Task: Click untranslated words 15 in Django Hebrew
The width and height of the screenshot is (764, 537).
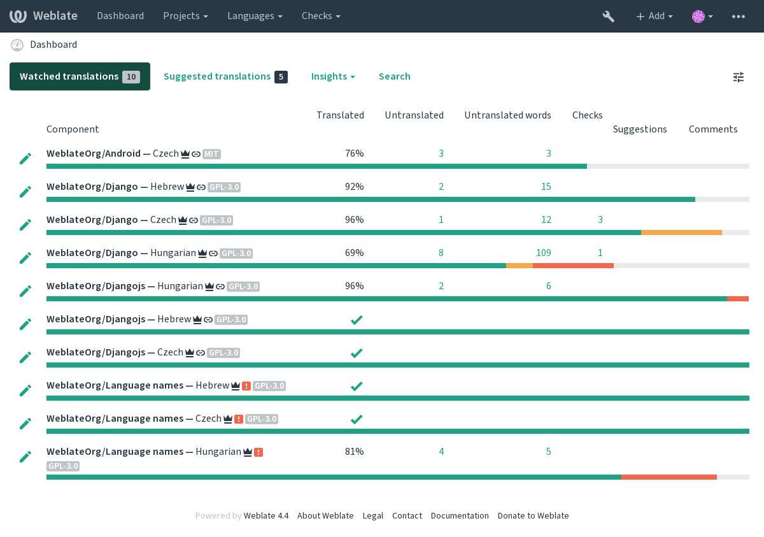Action: point(546,187)
